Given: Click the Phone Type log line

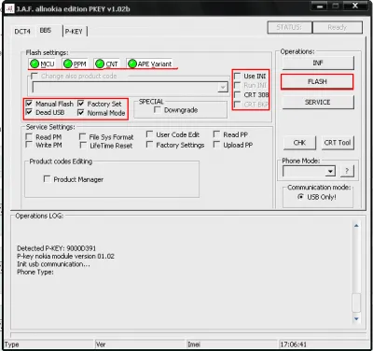Looking at the screenshot, I should click(35, 272).
